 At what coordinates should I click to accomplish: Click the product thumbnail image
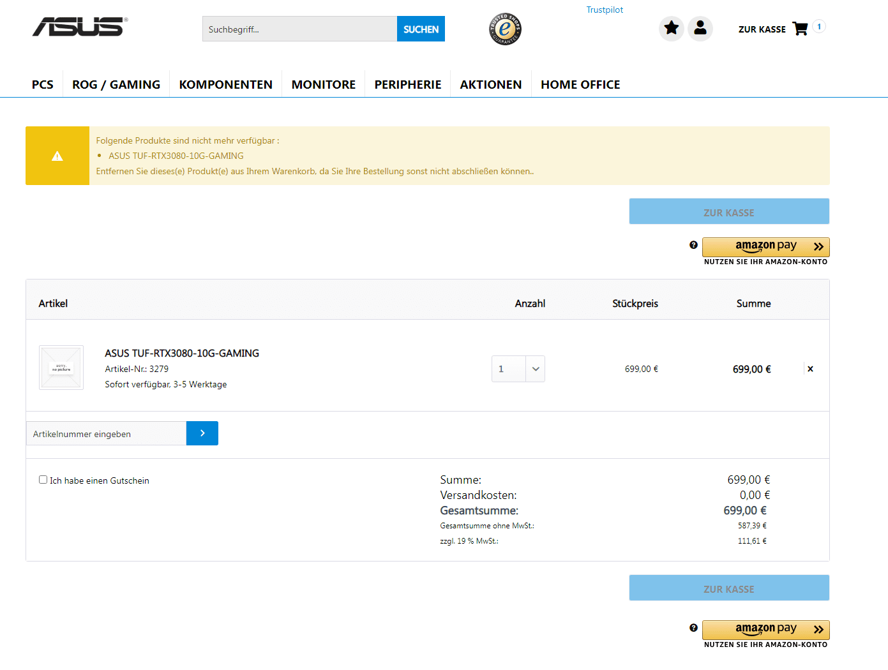click(x=61, y=368)
